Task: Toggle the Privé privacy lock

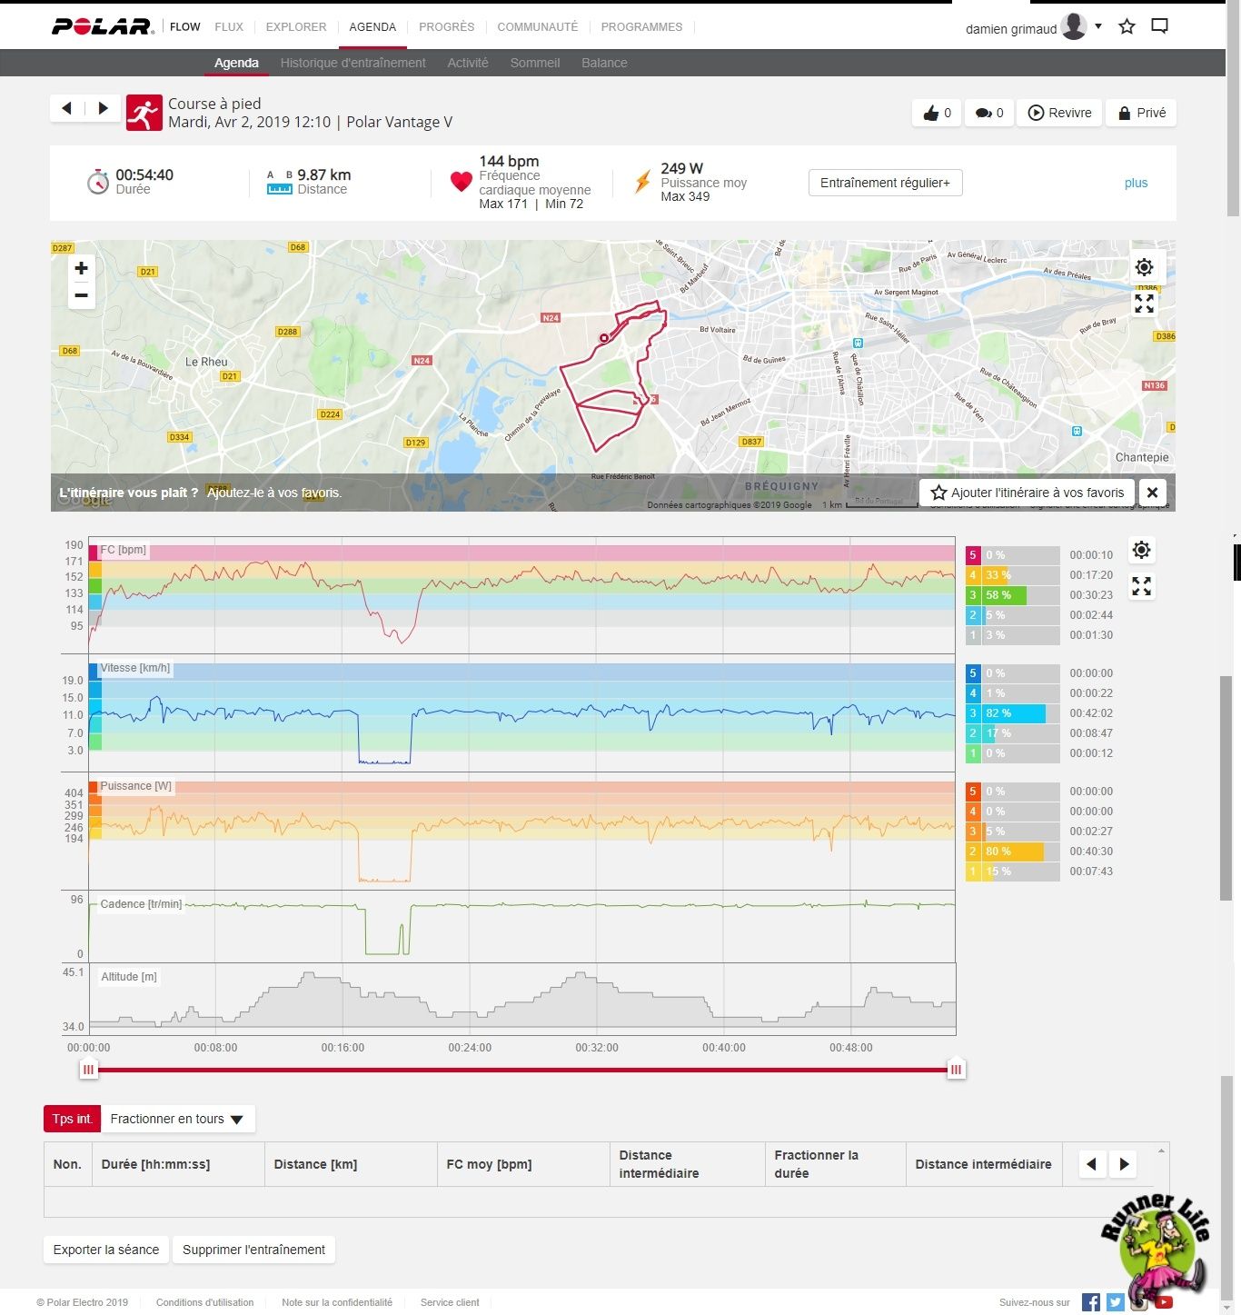Action: tap(1141, 113)
